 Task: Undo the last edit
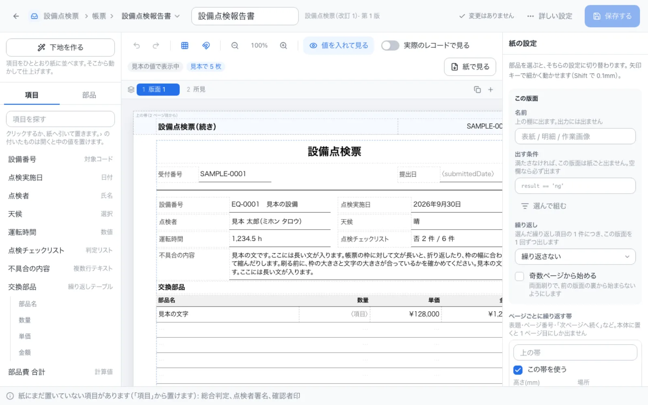(x=136, y=45)
